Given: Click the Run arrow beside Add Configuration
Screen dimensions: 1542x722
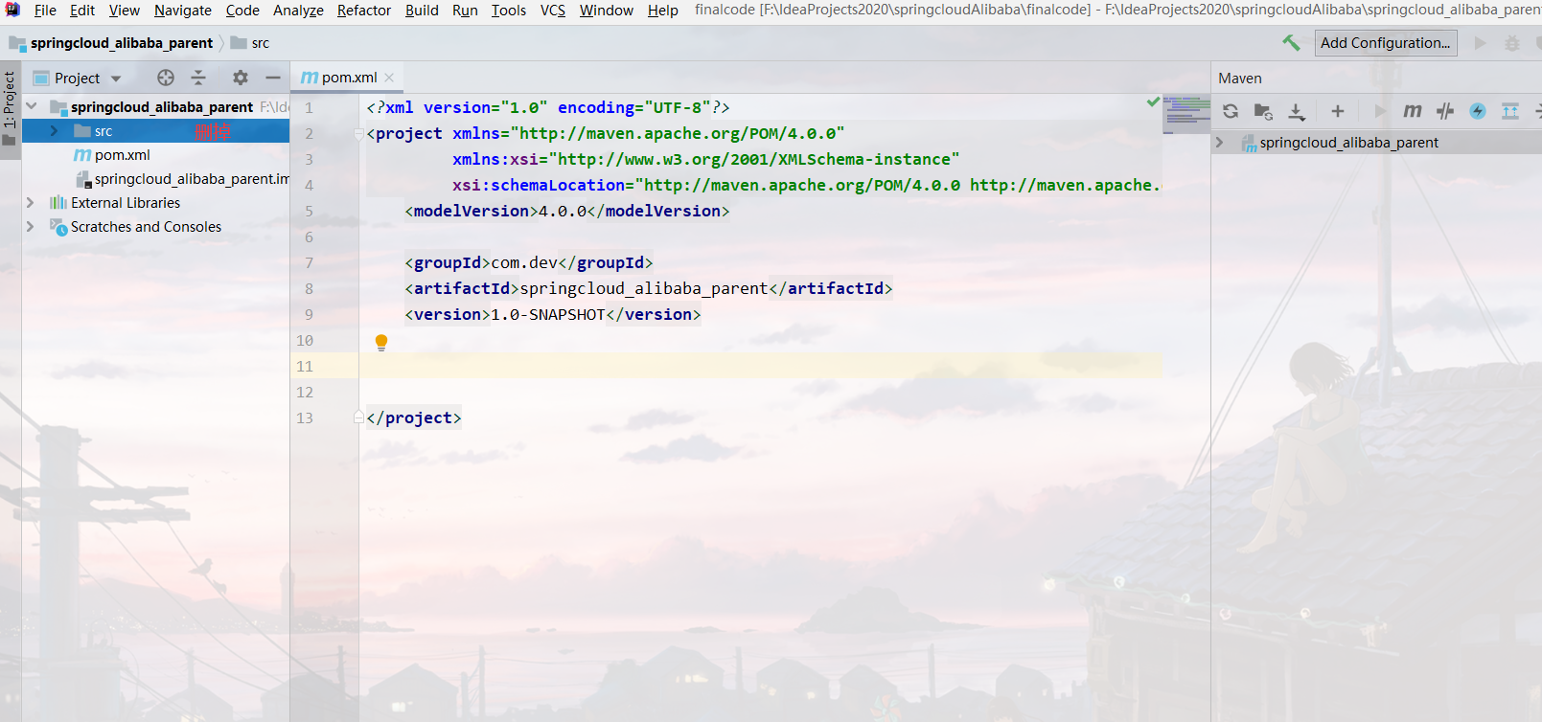Looking at the screenshot, I should coord(1481,43).
